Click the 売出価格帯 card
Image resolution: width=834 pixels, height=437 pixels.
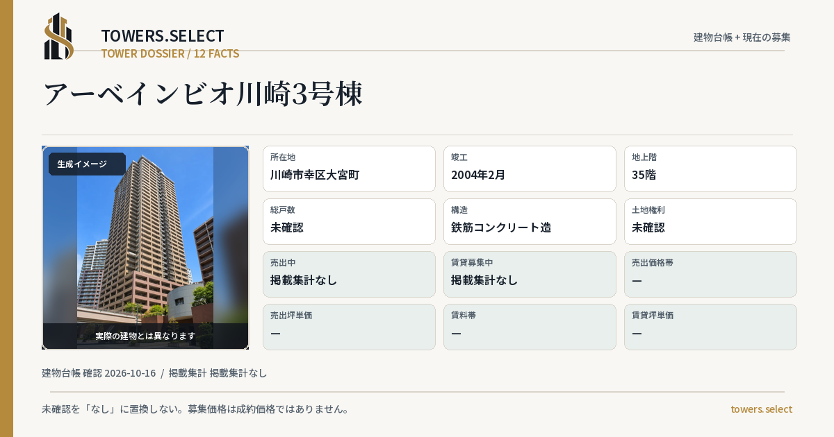pos(710,274)
